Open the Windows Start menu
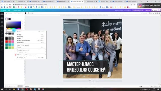This screenshot has width=161, height=91. [2, 89]
